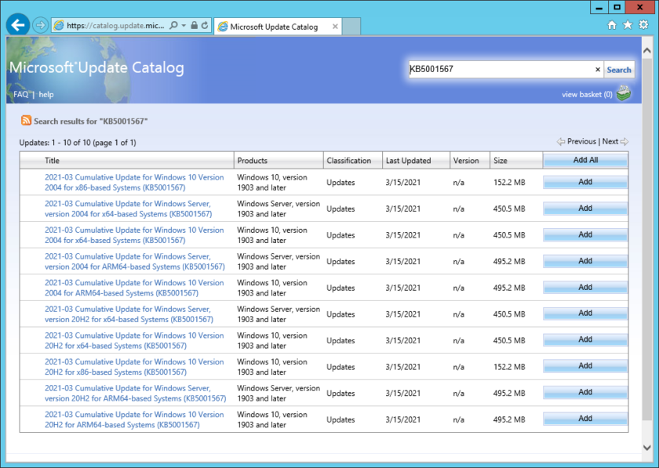Go back using the browser back arrow
Screen dimensions: 659x468
pos(17,25)
